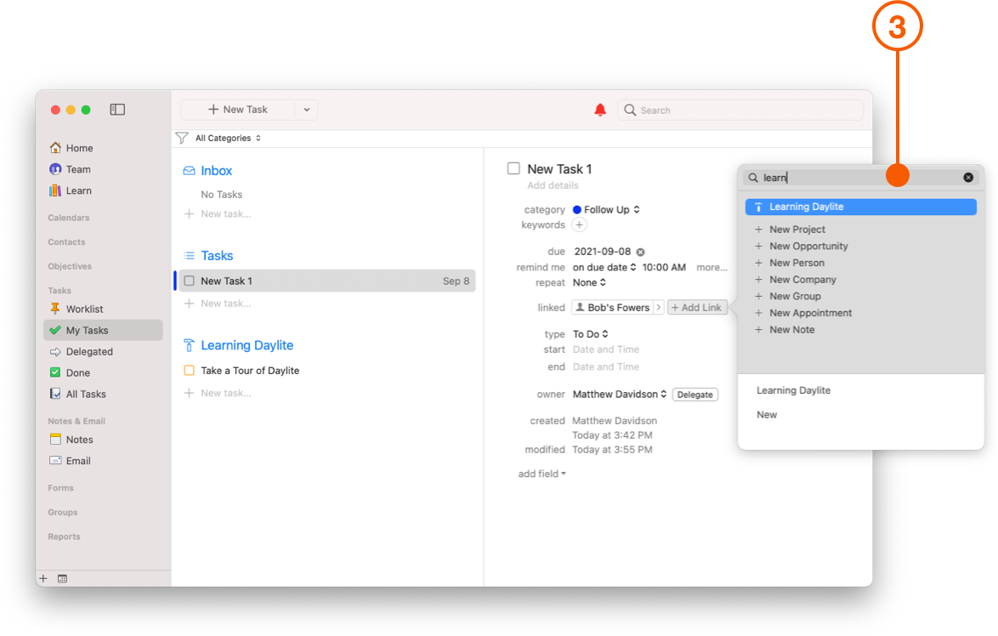Check the New Task 1 detail checkbox
Image resolution: width=998 pixels, height=636 pixels.
513,168
